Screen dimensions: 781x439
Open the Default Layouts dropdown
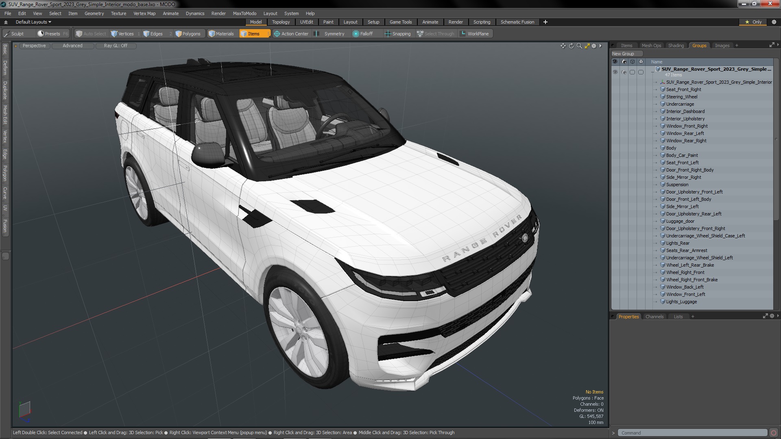[x=33, y=22]
